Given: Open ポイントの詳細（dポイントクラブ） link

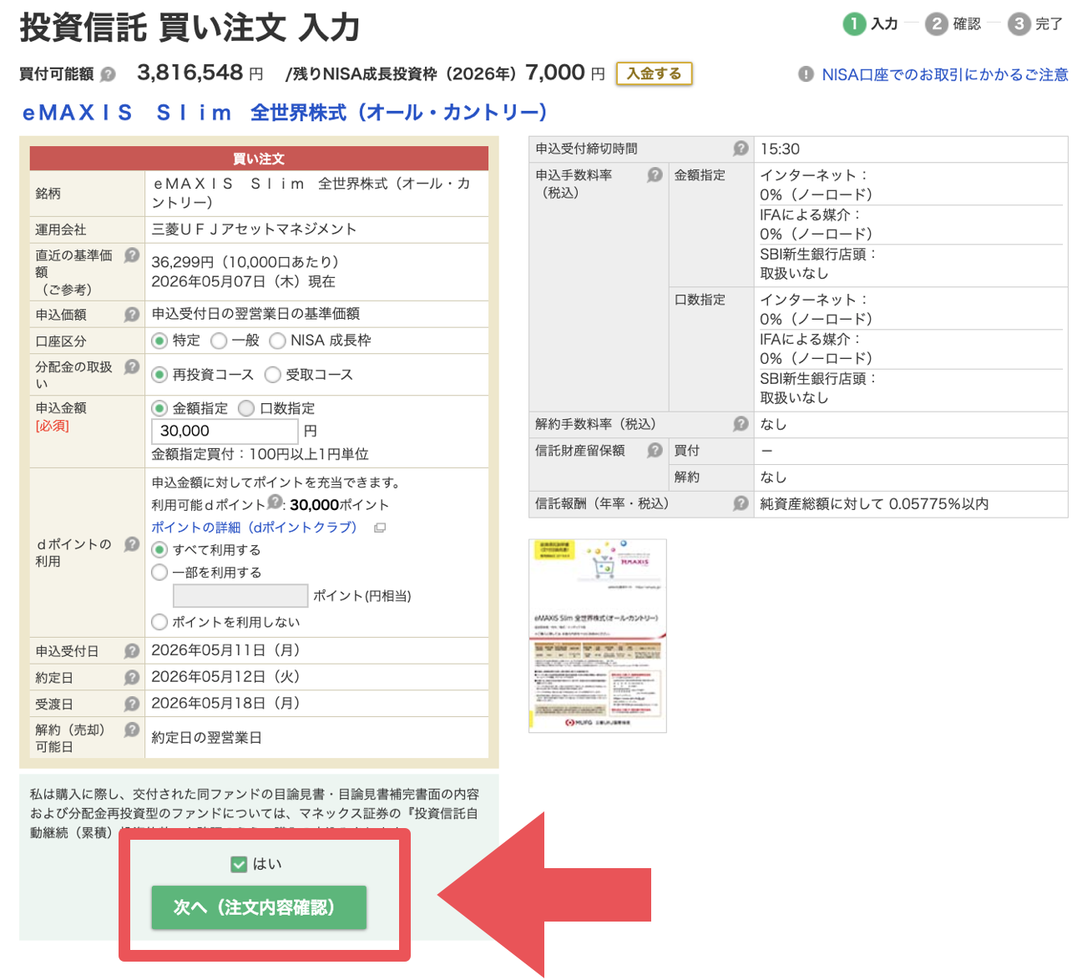Looking at the screenshot, I should pos(255,528).
